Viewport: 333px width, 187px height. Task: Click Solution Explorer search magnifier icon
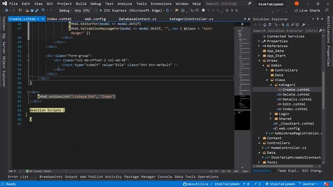pos(321,31)
